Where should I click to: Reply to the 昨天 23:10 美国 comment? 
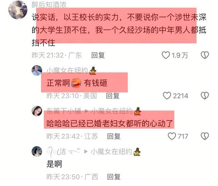(x=113, y=96)
